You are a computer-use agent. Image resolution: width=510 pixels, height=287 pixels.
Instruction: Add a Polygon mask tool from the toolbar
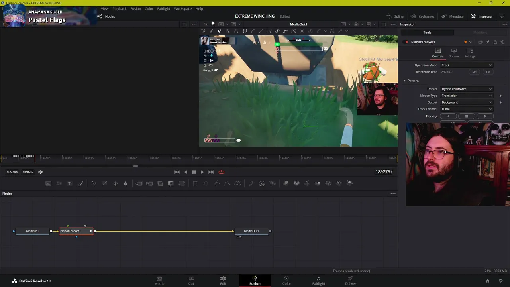[217, 183]
